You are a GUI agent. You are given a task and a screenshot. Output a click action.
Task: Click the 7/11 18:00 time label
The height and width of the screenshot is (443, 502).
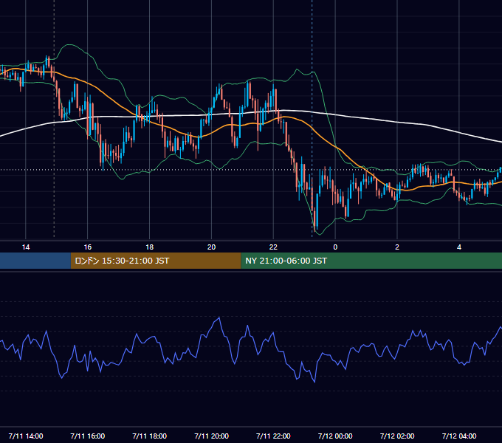(x=150, y=436)
